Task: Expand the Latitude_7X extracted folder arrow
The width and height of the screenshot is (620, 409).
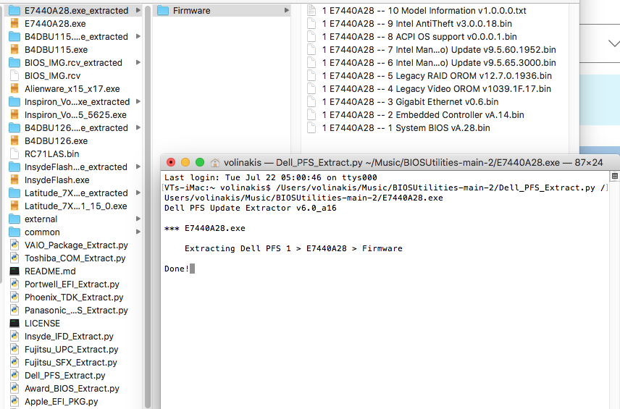Action: (138, 193)
